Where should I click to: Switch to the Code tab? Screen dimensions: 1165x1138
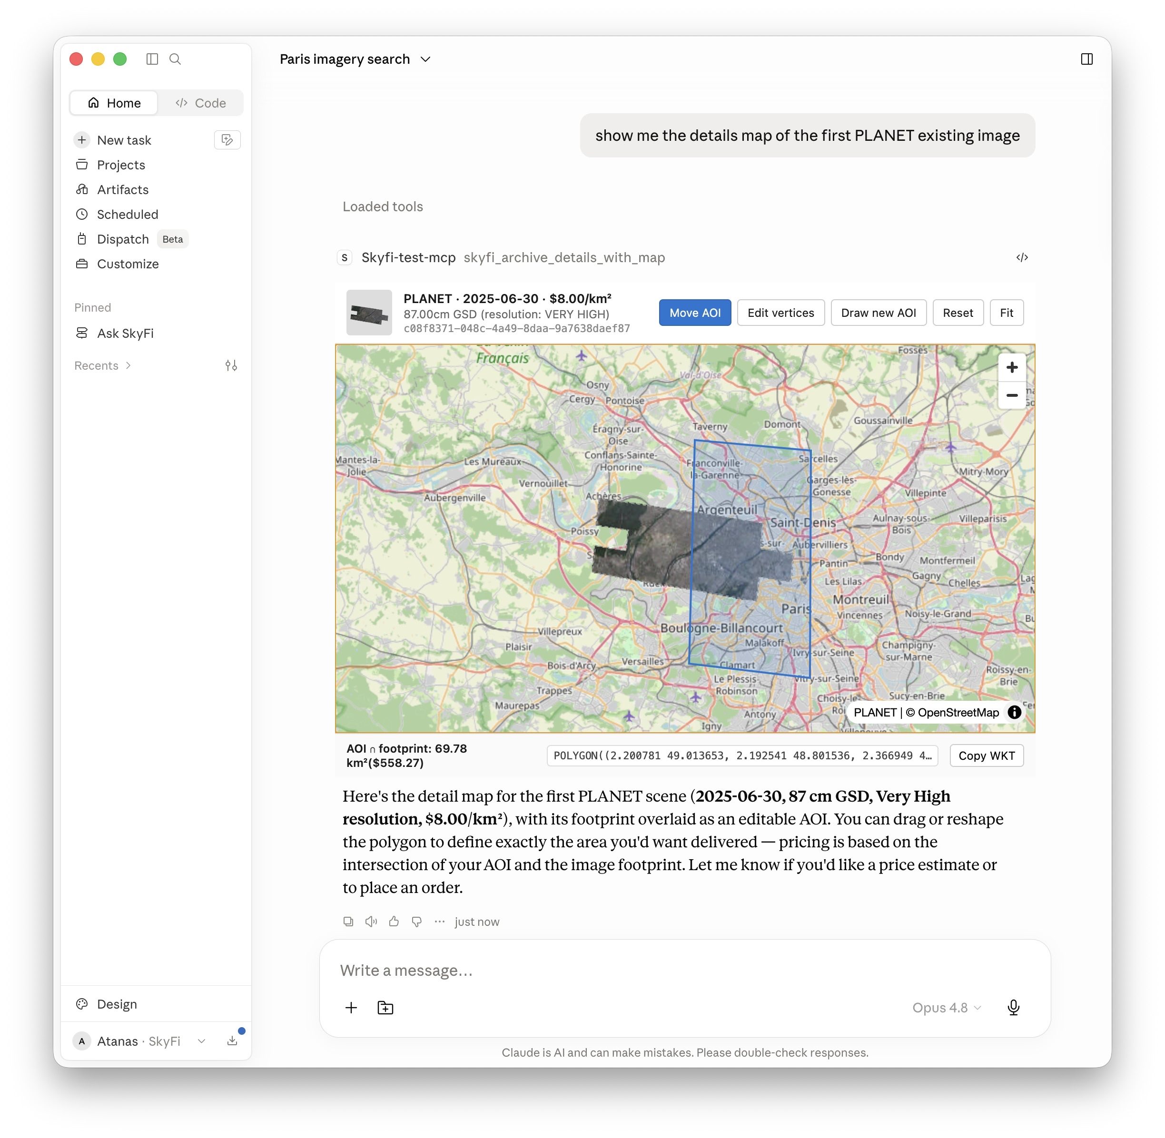tap(200, 103)
